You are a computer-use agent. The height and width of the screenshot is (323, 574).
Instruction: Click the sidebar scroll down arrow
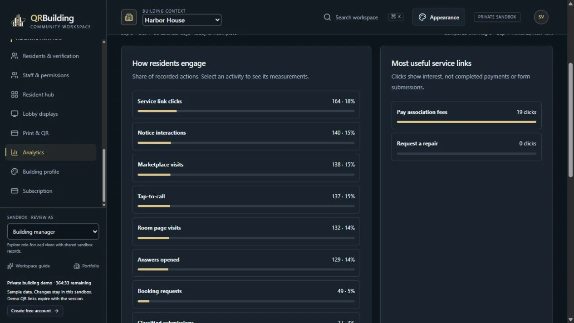104,205
